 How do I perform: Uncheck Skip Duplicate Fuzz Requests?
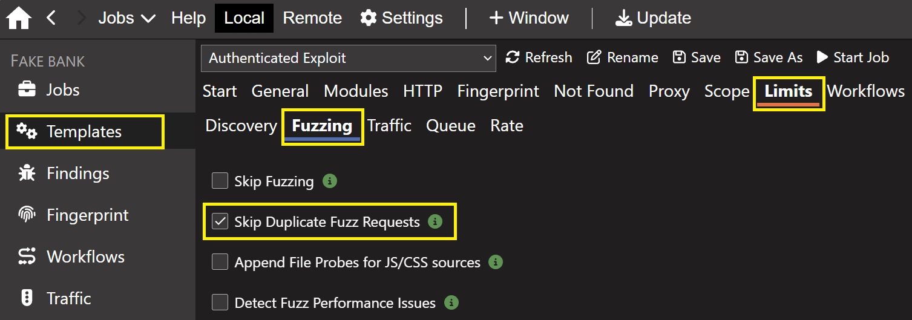[x=220, y=222]
